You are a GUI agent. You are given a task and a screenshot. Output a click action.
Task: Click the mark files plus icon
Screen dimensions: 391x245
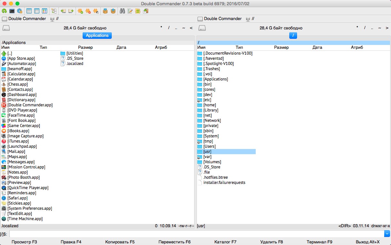[x=80, y=11]
